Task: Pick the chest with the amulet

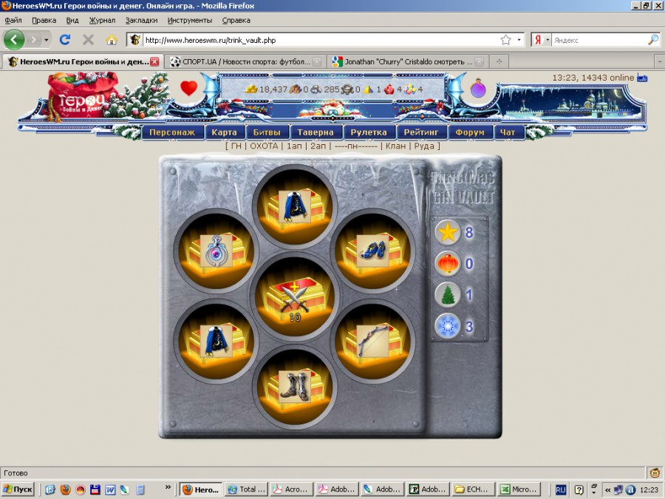Action: [x=215, y=250]
